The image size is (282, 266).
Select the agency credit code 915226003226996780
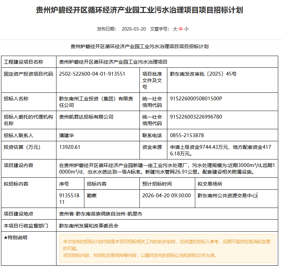pyautogui.click(x=196, y=117)
